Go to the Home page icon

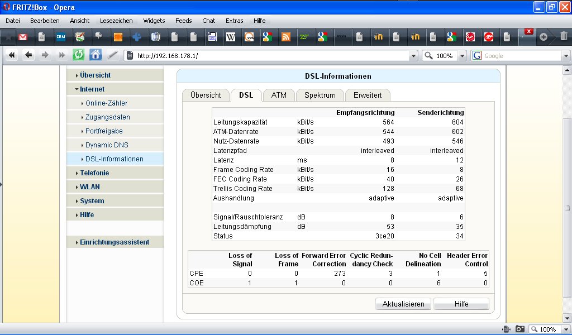(x=96, y=55)
